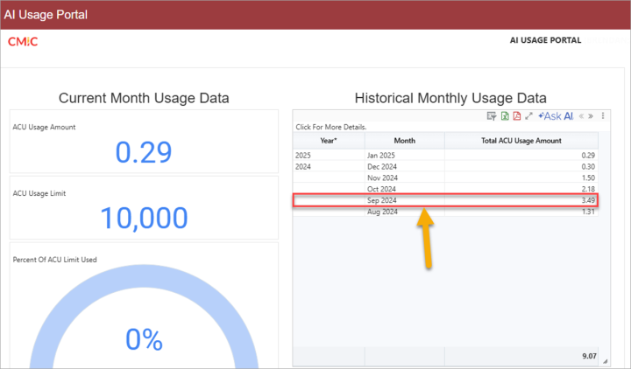This screenshot has height=369, width=631.
Task: Click the 0% gauge percentage
Action: tap(144, 339)
